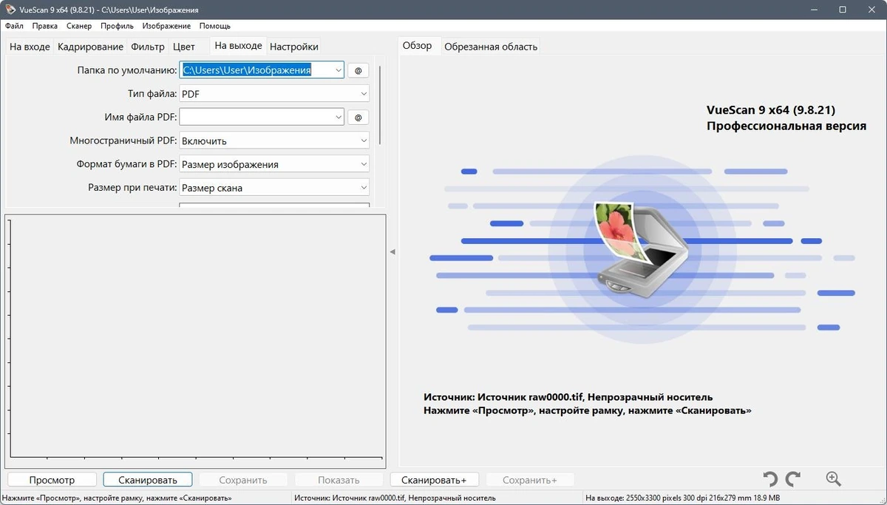Image resolution: width=887 pixels, height=505 pixels.
Task: Click the Тип файла label
Action: click(x=153, y=94)
